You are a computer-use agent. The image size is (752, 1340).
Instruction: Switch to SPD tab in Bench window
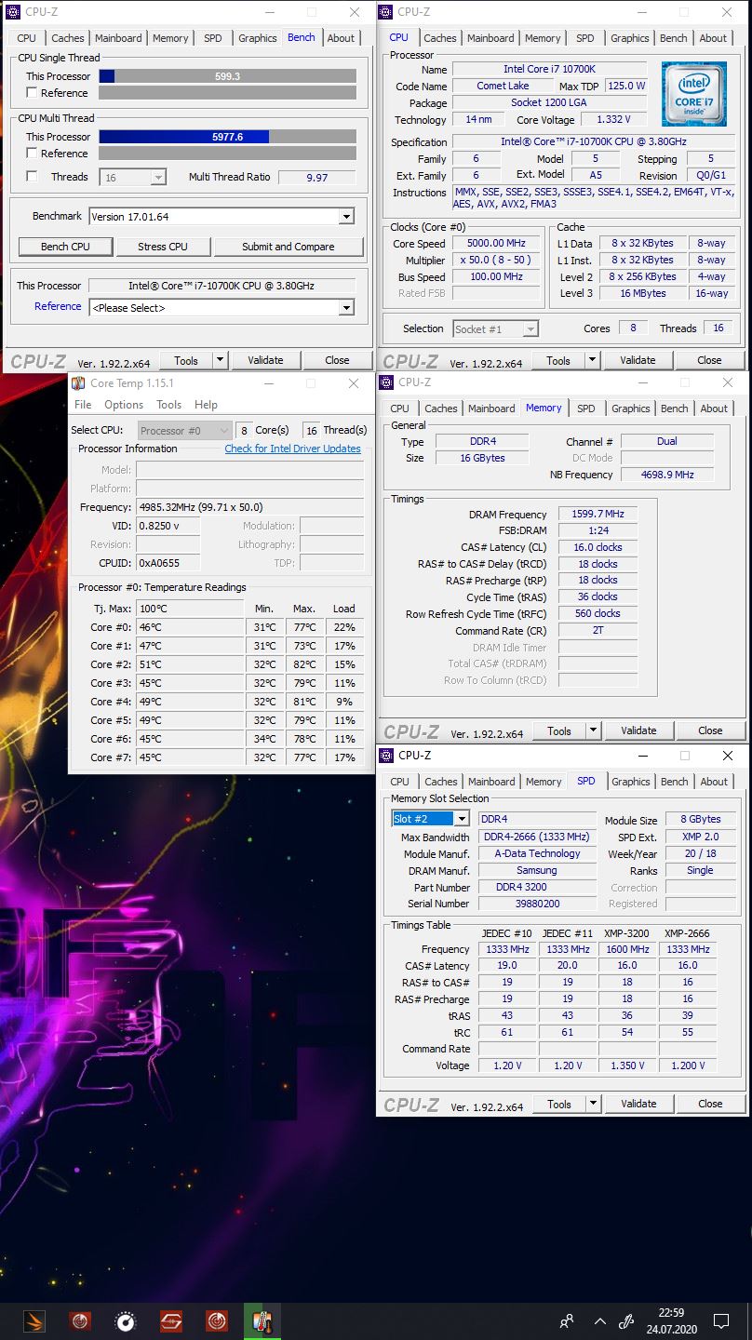pyautogui.click(x=213, y=38)
